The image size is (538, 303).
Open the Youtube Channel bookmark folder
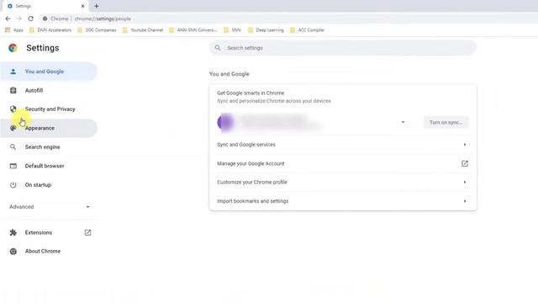pyautogui.click(x=143, y=30)
